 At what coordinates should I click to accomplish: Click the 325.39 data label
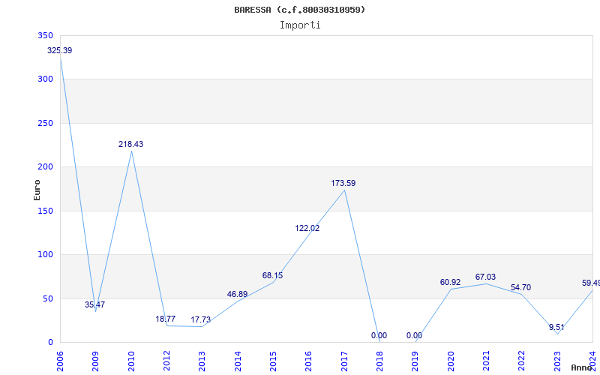click(x=60, y=50)
